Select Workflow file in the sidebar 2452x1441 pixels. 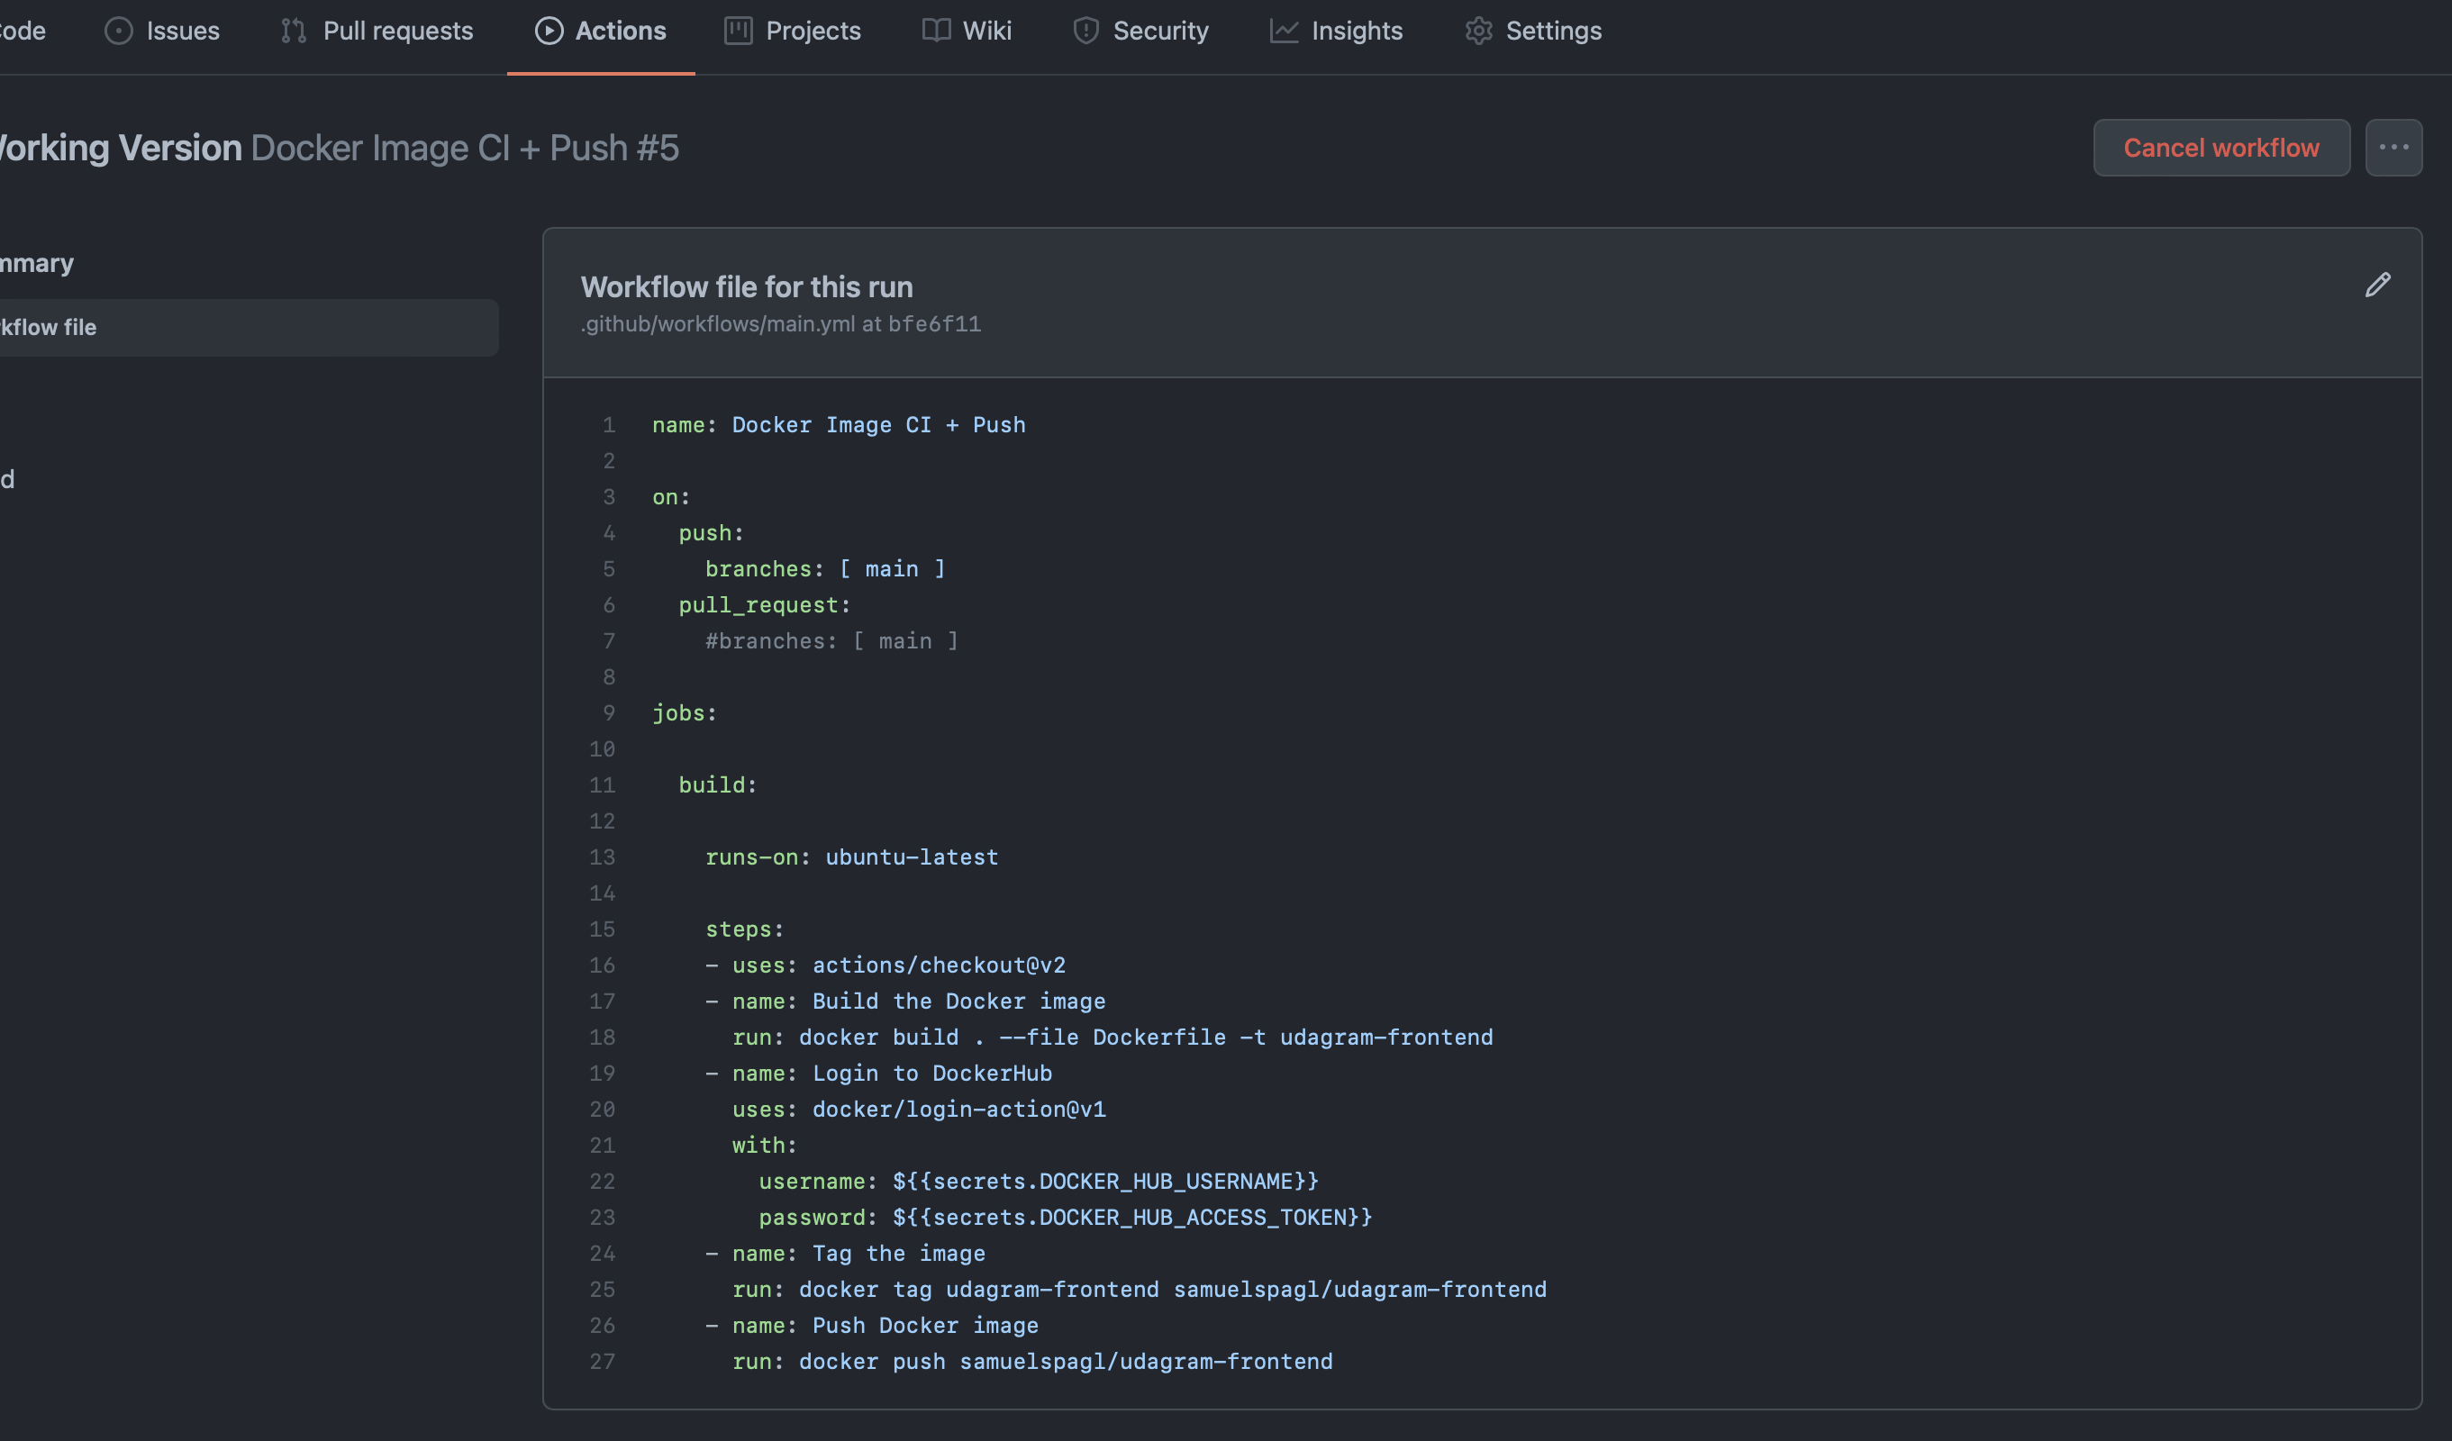49,328
